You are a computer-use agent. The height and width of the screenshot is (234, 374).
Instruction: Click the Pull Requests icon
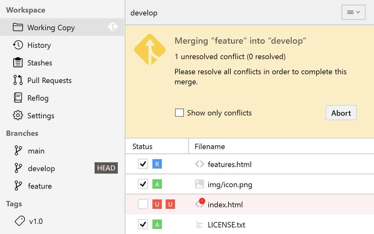coord(18,80)
